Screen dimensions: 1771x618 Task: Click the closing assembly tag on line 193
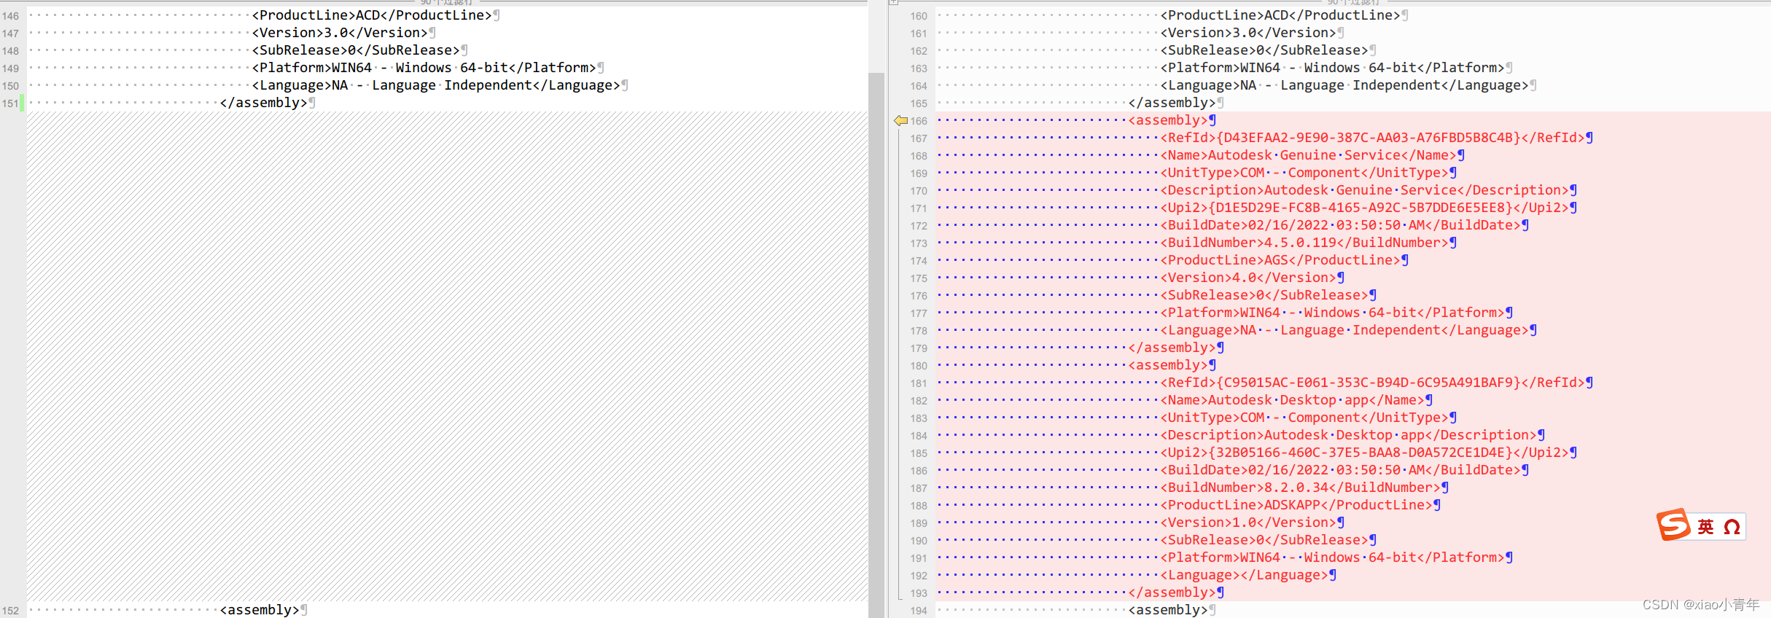pos(1172,592)
